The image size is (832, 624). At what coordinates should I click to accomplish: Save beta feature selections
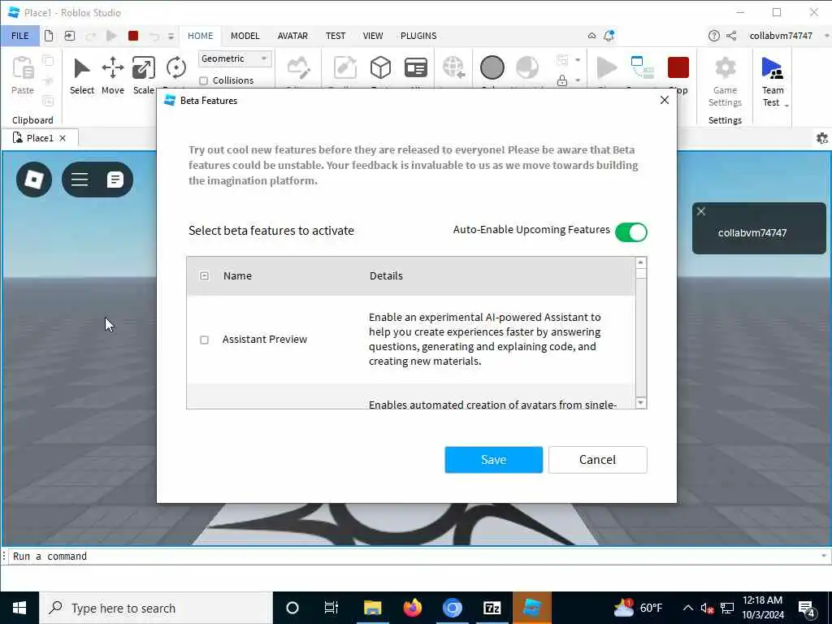click(x=493, y=460)
